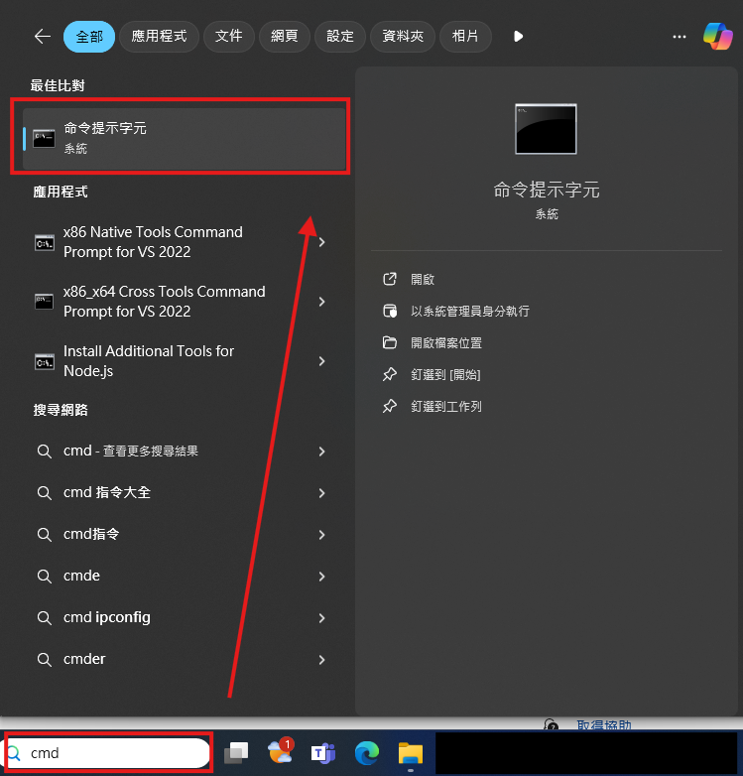Choose 釘選到 [開始]
Screen dimensions: 743x776
tap(445, 375)
